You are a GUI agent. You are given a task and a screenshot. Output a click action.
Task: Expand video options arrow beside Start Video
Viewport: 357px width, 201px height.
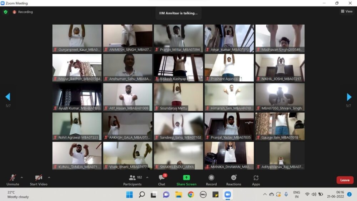coord(49,177)
